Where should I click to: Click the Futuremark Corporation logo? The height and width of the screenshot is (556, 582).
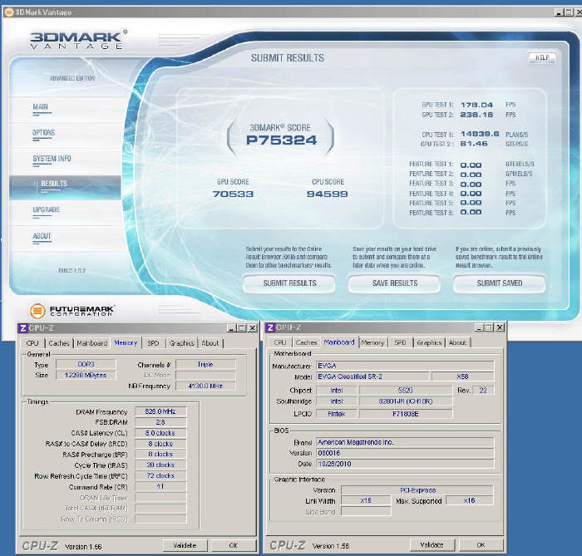tap(72, 311)
